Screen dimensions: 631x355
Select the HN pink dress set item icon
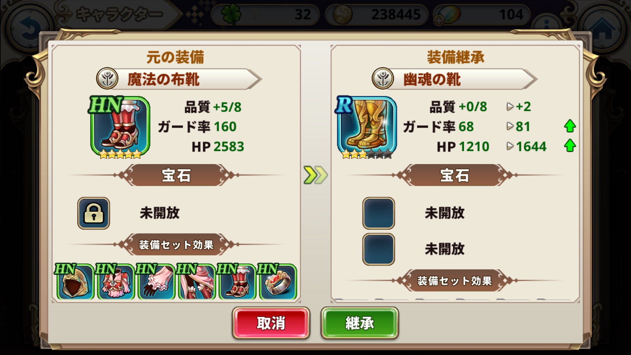click(x=115, y=282)
